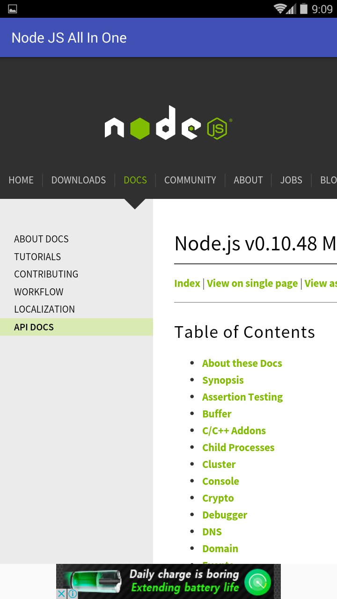Open the Console entry
This screenshot has height=599, width=337.
tap(220, 481)
